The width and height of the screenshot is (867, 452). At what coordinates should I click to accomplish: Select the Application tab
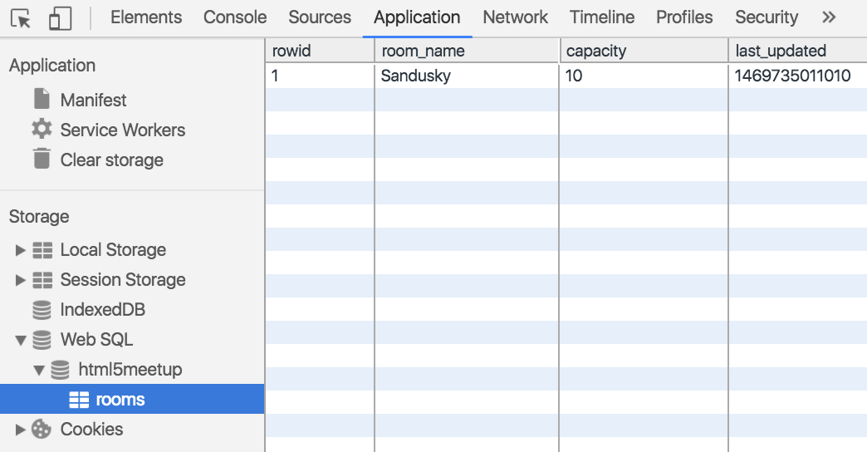tap(417, 17)
